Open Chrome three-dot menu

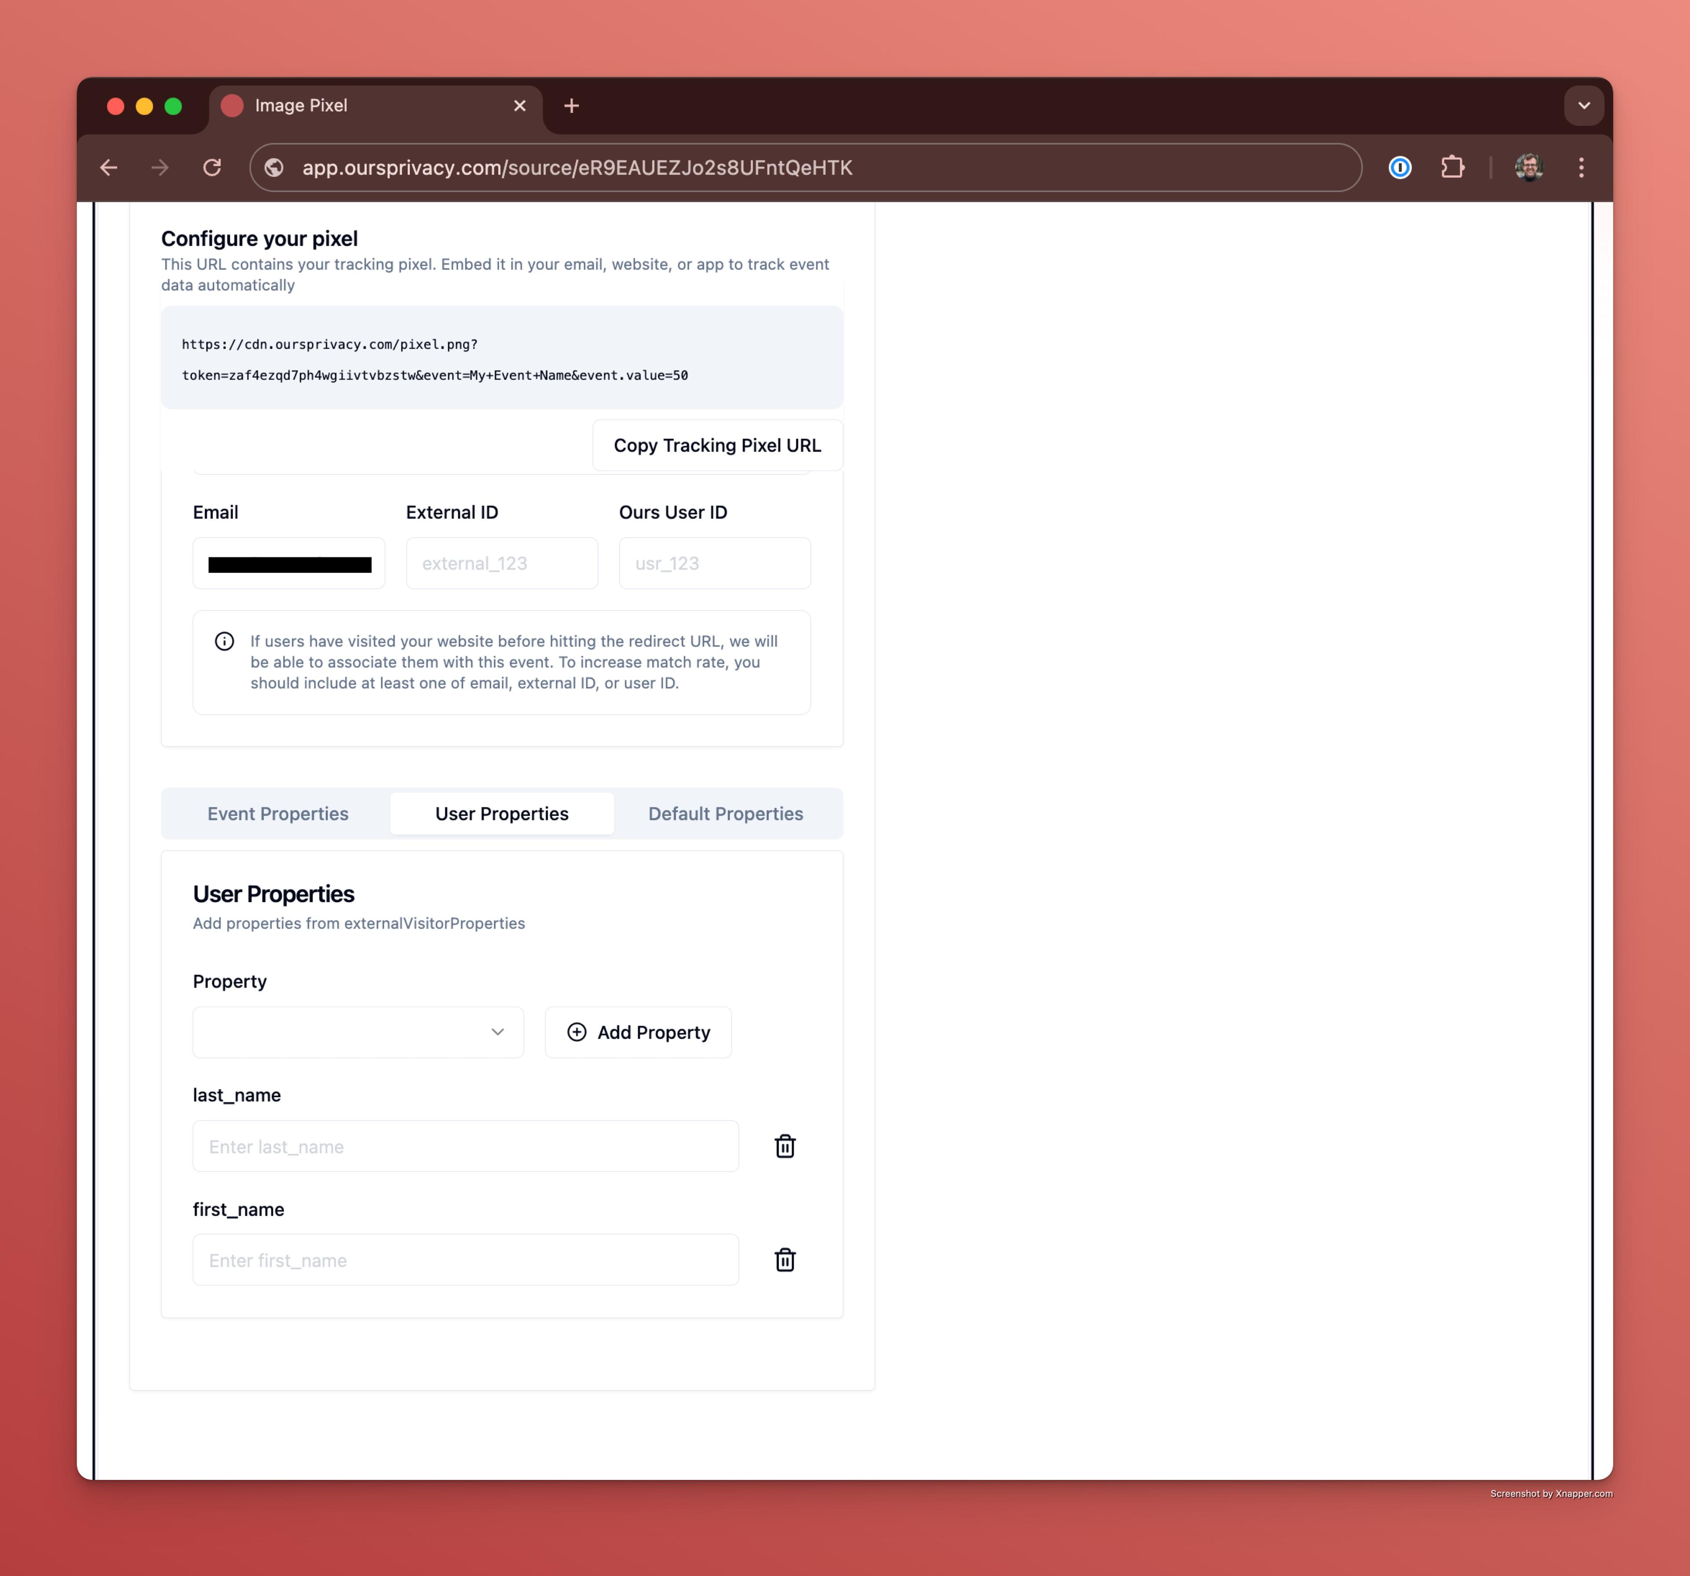pos(1581,168)
